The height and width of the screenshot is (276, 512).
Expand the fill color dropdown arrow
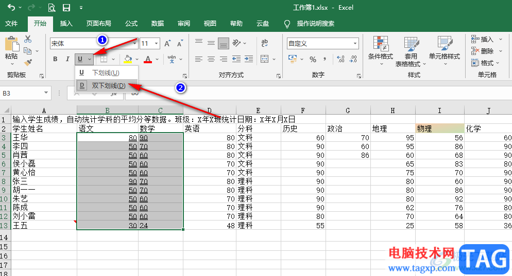(137, 59)
